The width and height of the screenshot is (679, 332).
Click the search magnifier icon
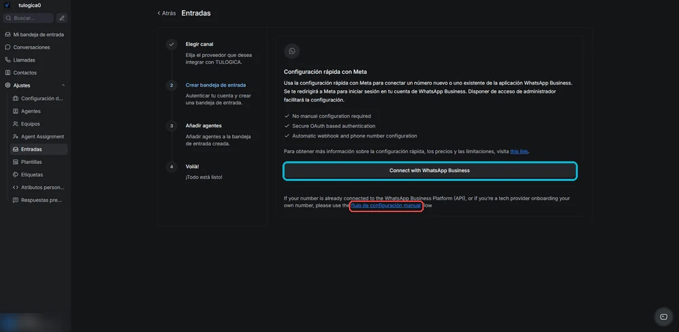click(x=9, y=18)
